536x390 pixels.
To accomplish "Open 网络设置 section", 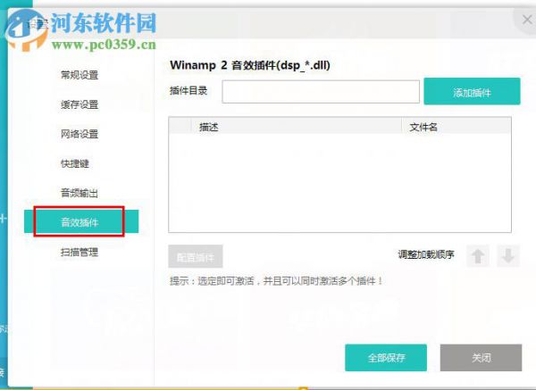I will tap(80, 134).
